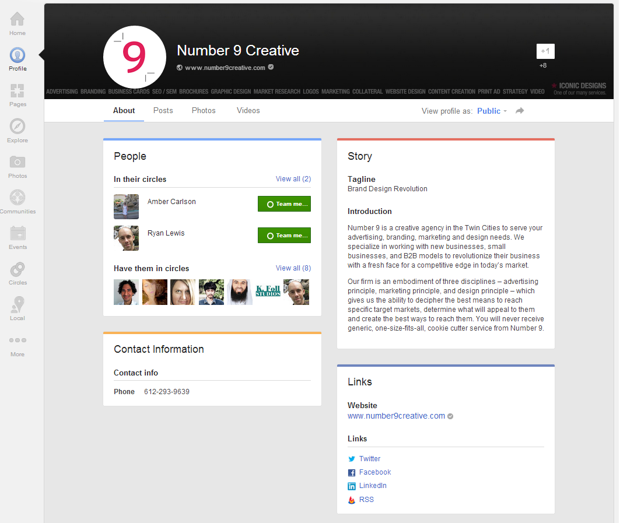Click the bearded man in white thumbnail
The image size is (620, 523).
[x=240, y=292]
